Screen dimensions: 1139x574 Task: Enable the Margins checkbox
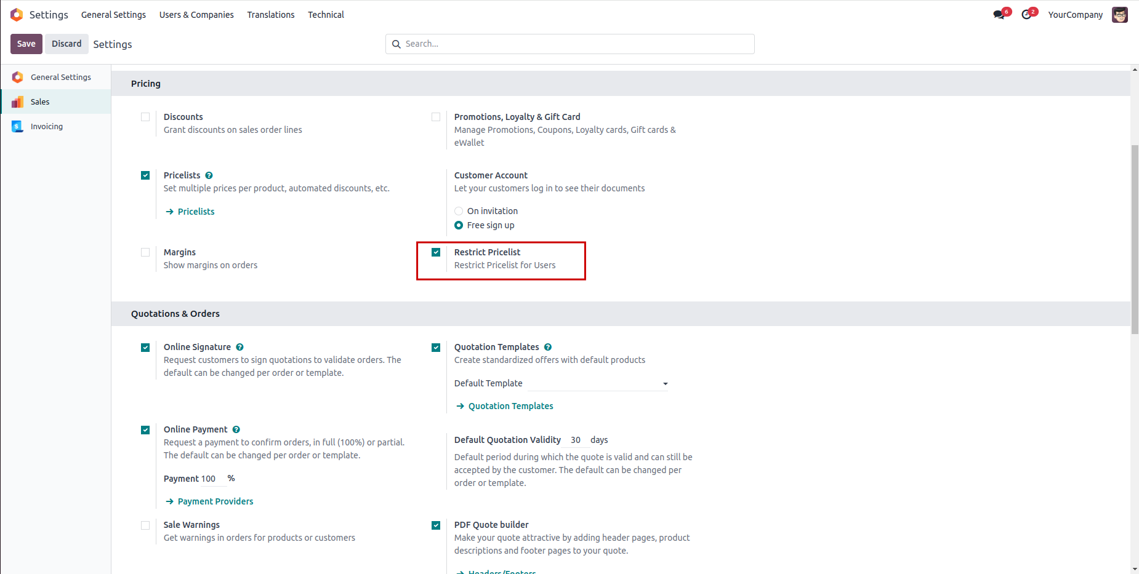(x=145, y=252)
